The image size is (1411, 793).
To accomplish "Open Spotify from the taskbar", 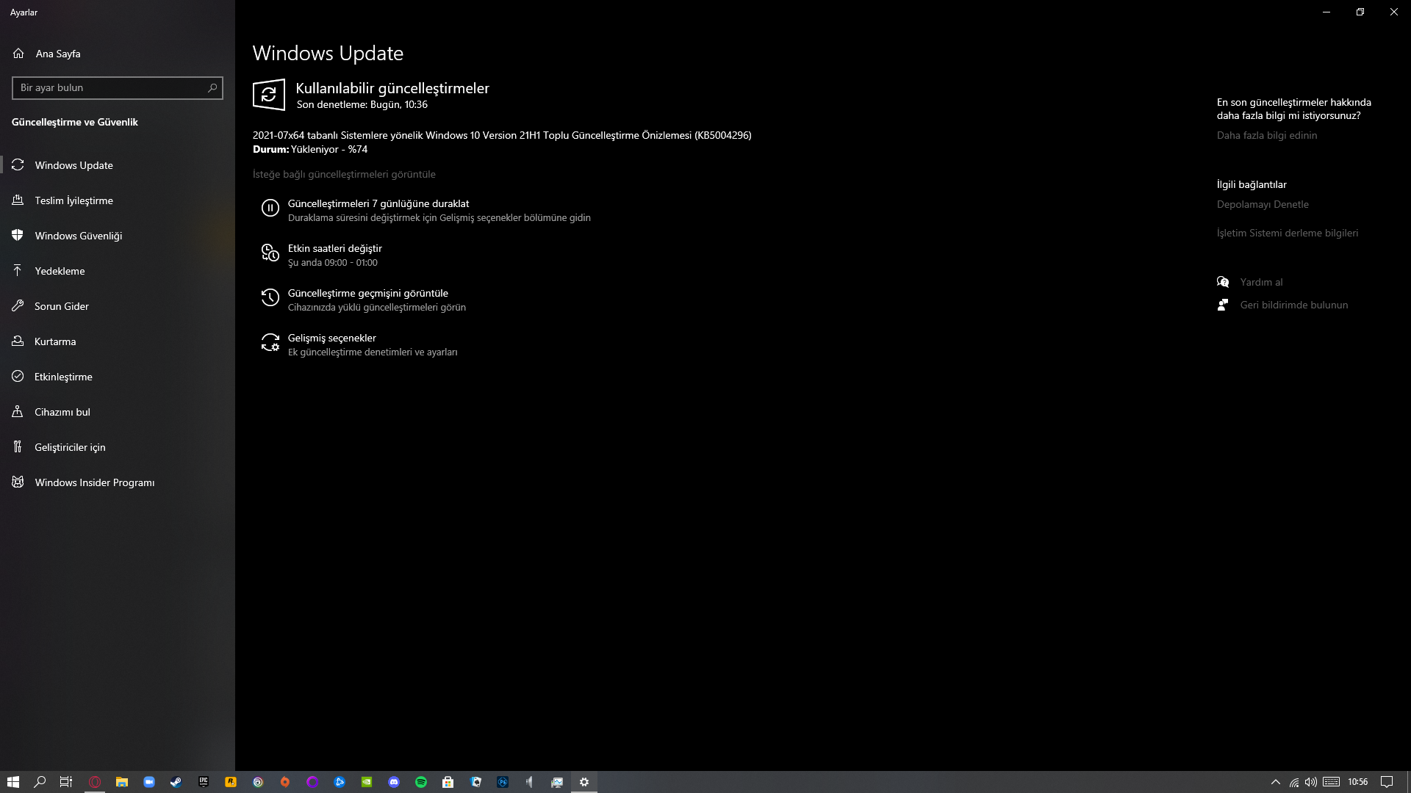I will pos(421,782).
